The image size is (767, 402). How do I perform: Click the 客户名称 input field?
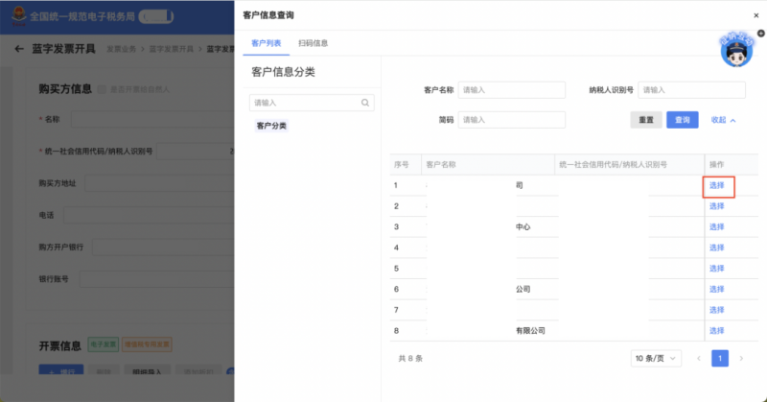pyautogui.click(x=512, y=90)
